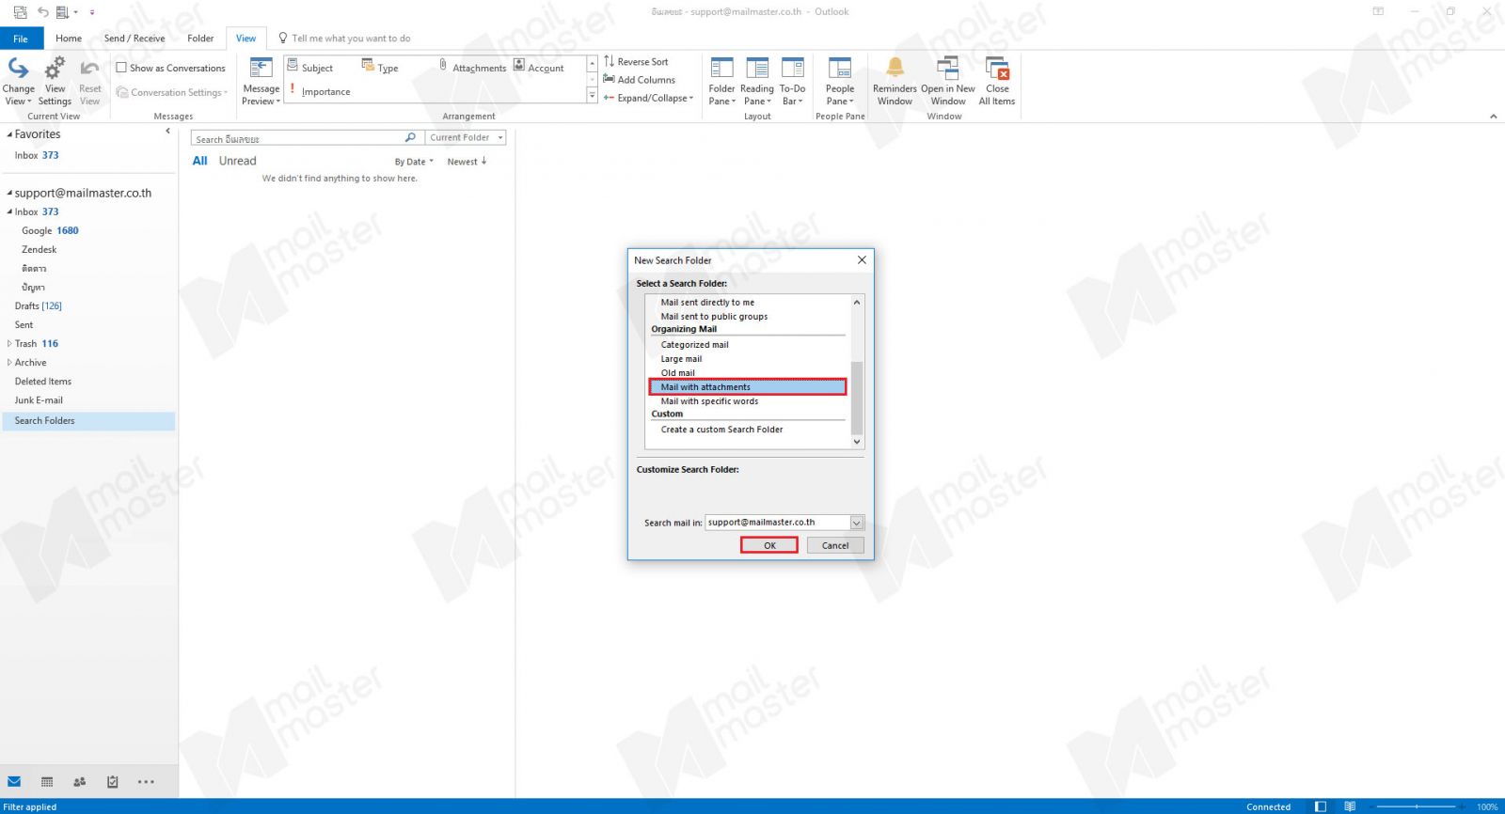Open the Search mail in combo box
This screenshot has height=814, width=1505.
(x=784, y=523)
